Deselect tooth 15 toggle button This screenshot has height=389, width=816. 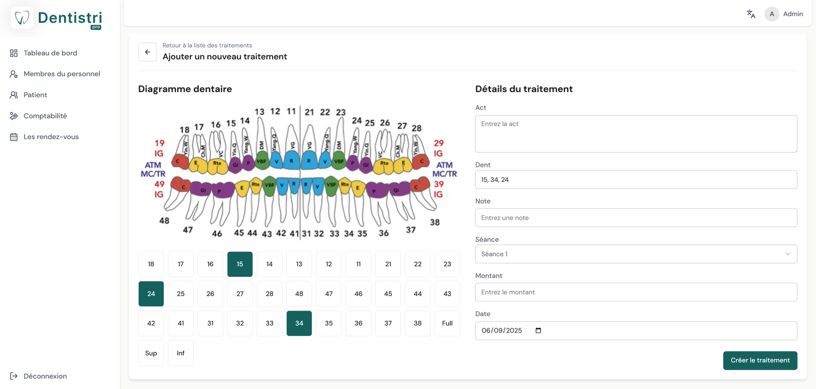(x=240, y=264)
